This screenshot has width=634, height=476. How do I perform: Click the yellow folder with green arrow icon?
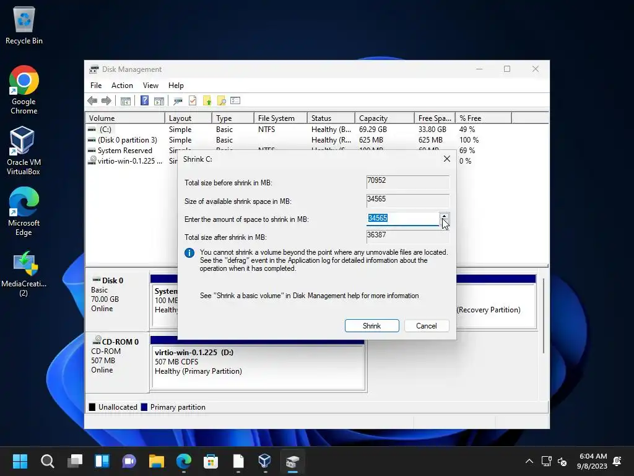coord(207,100)
